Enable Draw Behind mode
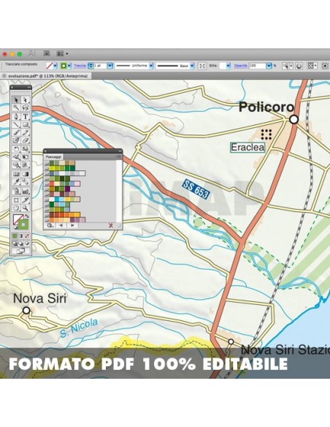 point(21,243)
